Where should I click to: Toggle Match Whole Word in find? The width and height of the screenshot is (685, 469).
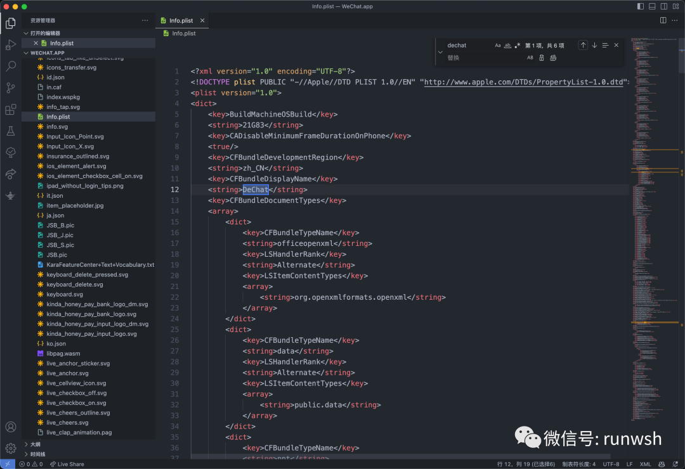click(507, 46)
